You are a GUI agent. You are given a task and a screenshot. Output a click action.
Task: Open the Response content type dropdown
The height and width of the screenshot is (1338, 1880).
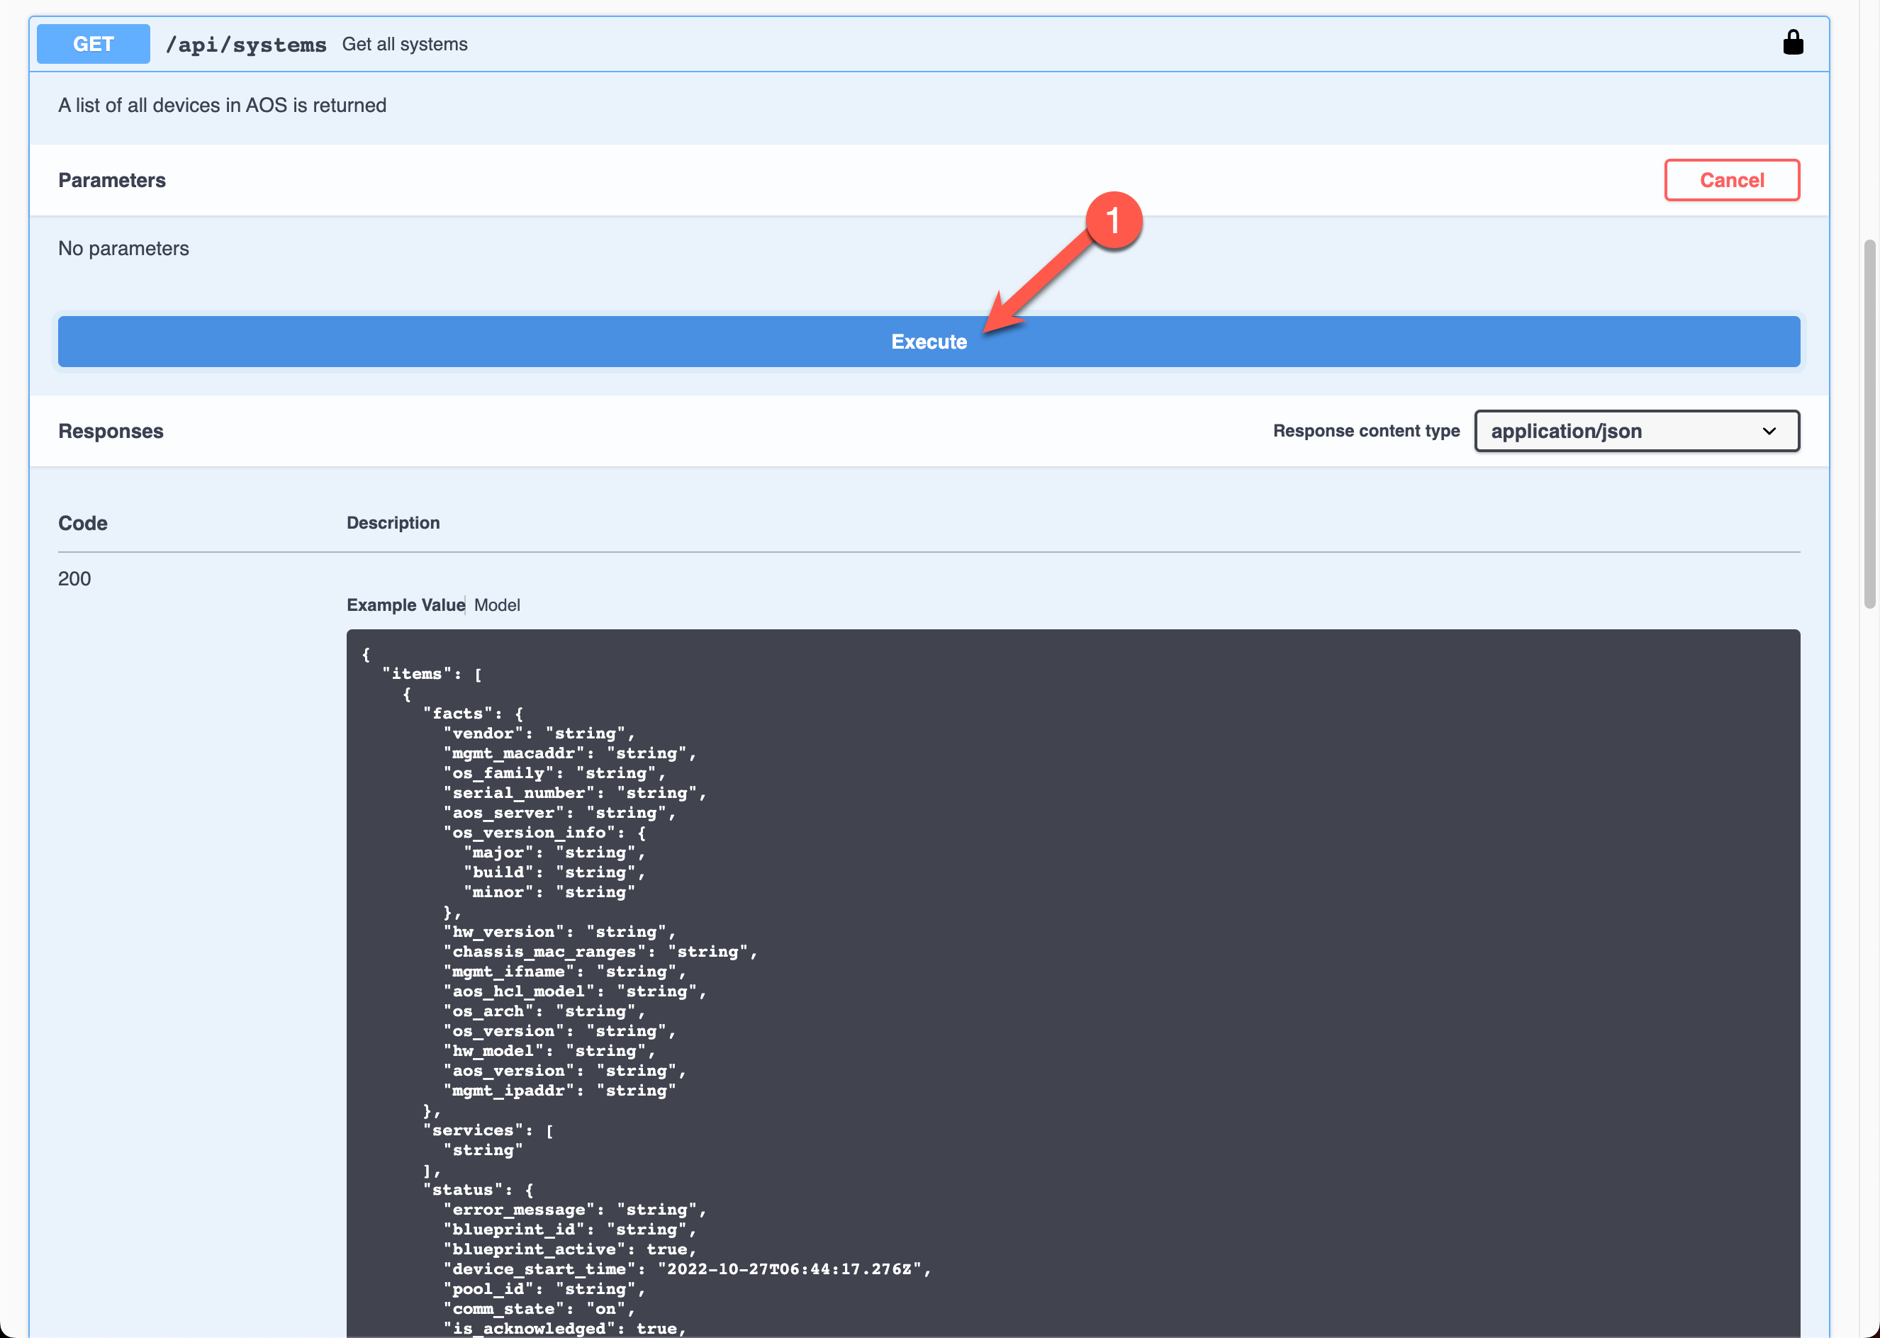[1636, 431]
